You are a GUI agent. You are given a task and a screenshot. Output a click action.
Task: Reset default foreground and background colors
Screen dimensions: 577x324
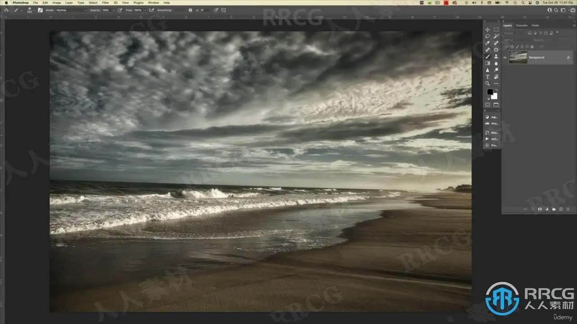coord(488,98)
